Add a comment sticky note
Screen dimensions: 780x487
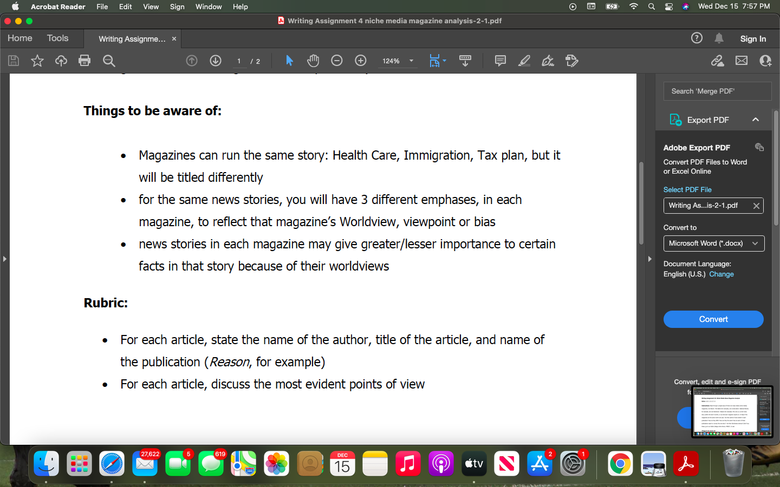tap(500, 61)
